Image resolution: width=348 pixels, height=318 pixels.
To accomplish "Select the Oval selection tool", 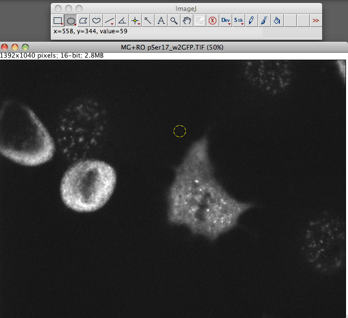I will point(71,20).
